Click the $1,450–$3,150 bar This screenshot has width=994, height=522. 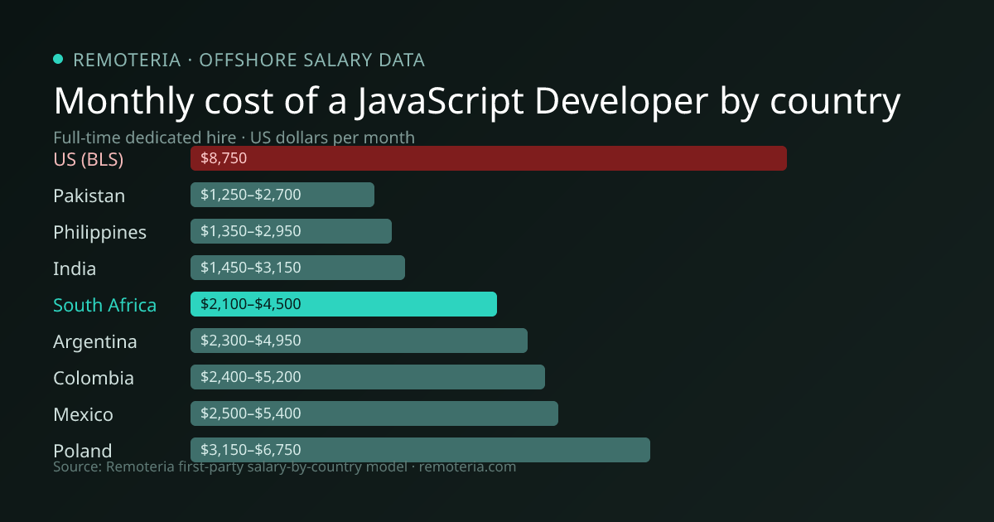(x=297, y=268)
